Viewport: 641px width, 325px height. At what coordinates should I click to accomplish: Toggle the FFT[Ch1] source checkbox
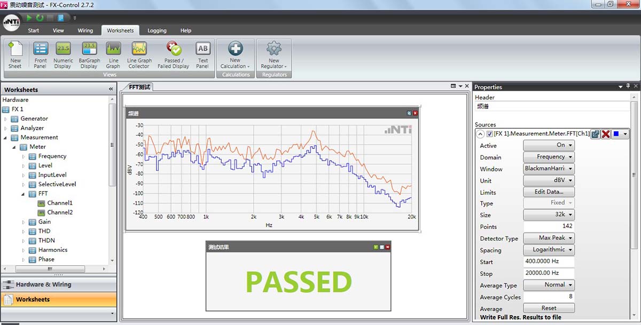490,134
